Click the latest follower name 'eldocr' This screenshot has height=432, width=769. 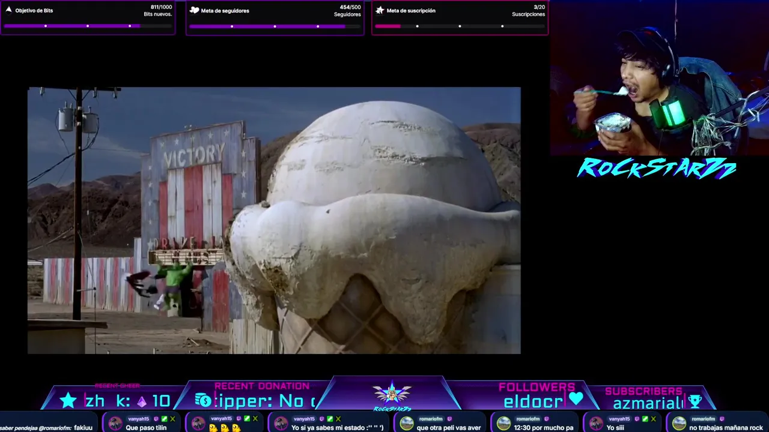tap(533, 402)
